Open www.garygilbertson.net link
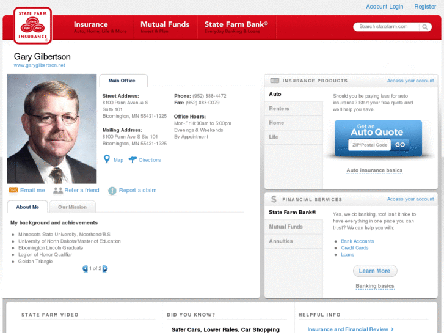444x333 pixels. 39,65
